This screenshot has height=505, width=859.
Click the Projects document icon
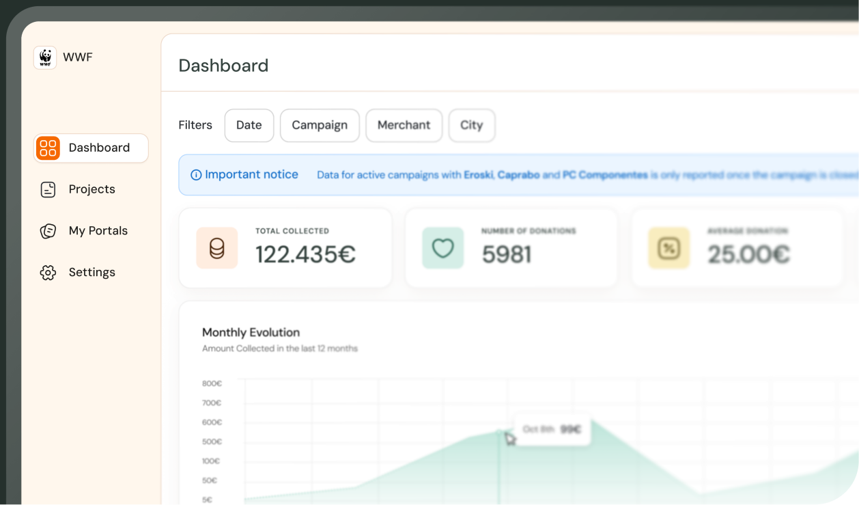tap(48, 189)
